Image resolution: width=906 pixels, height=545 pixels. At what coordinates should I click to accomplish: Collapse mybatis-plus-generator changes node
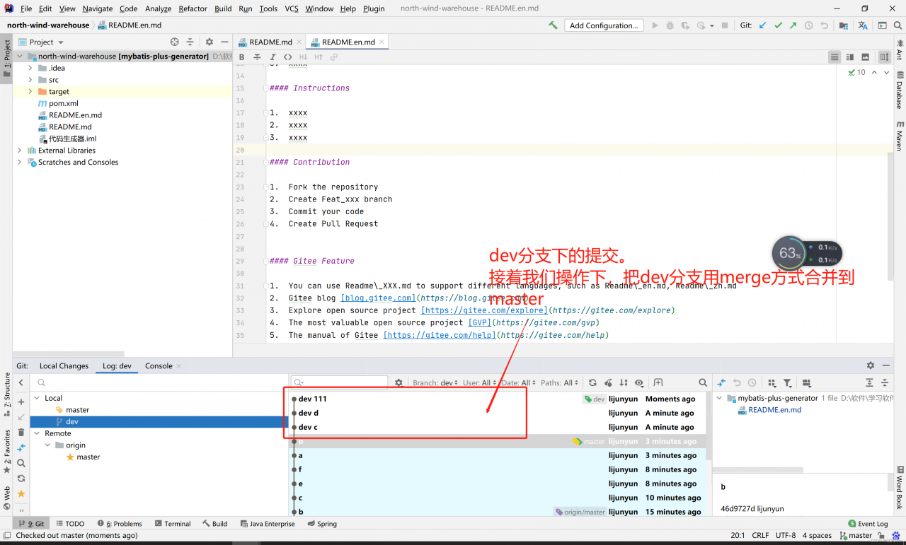721,398
